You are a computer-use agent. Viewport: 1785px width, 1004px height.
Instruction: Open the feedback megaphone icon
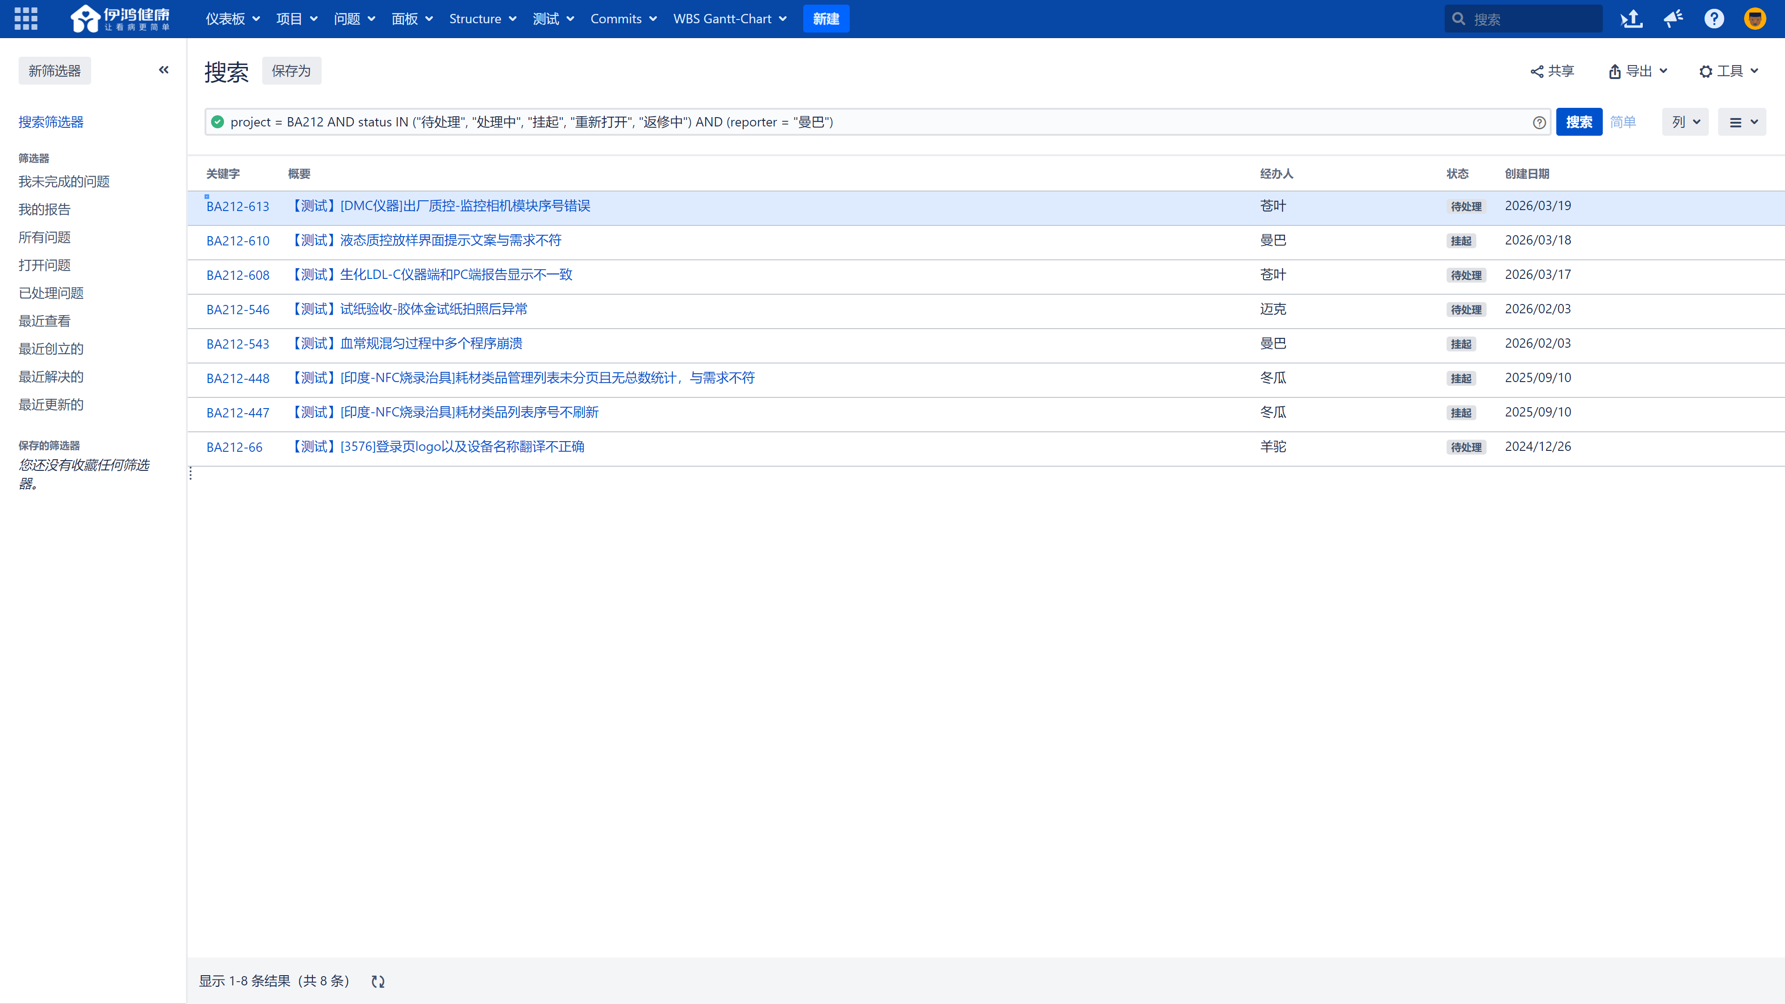1673,19
